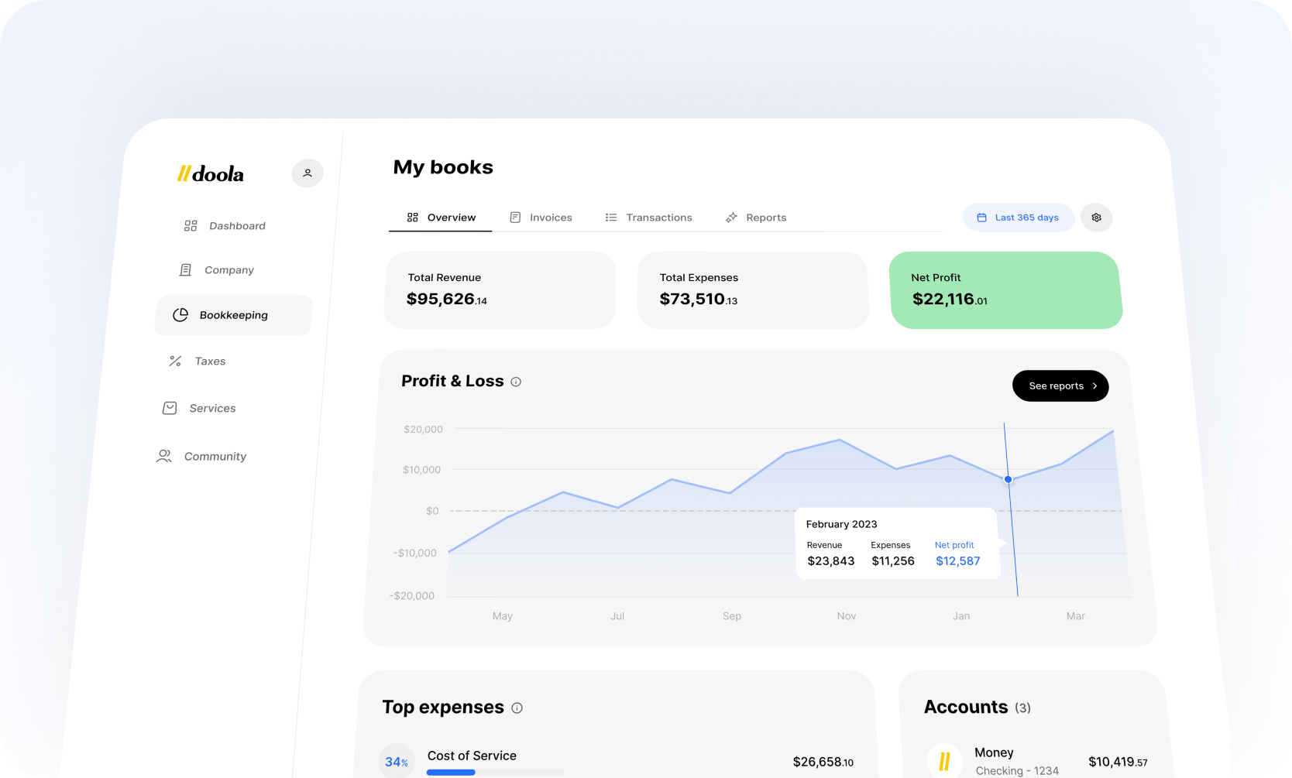Click the Cost of Service progress bar
The width and height of the screenshot is (1292, 778).
coord(495,773)
